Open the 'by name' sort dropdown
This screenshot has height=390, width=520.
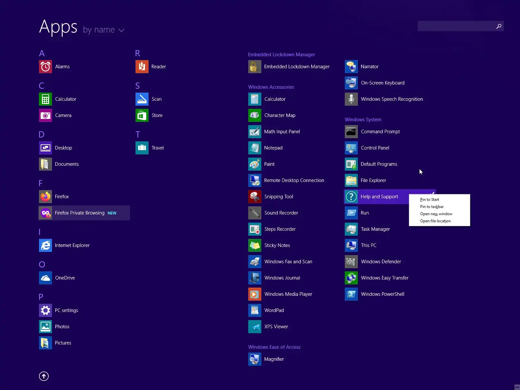pos(104,30)
